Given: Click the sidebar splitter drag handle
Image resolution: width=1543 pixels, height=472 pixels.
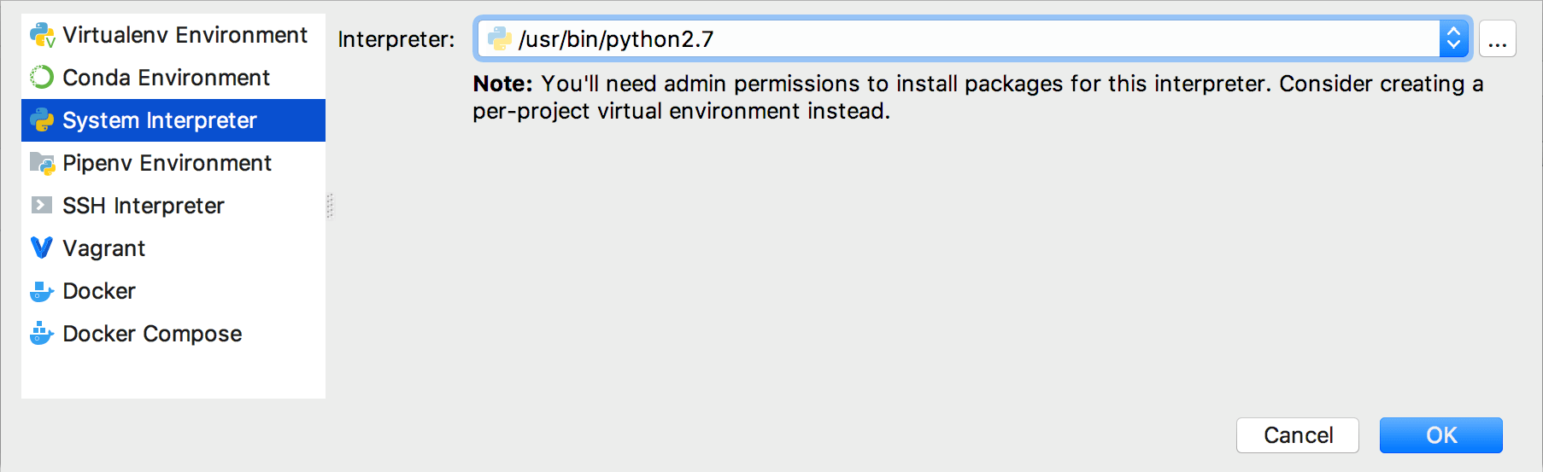Looking at the screenshot, I should point(330,206).
